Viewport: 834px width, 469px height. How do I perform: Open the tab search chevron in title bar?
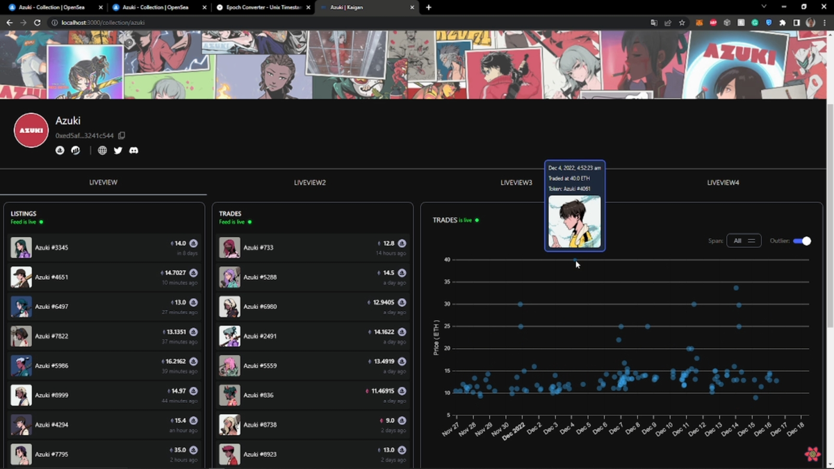click(764, 7)
